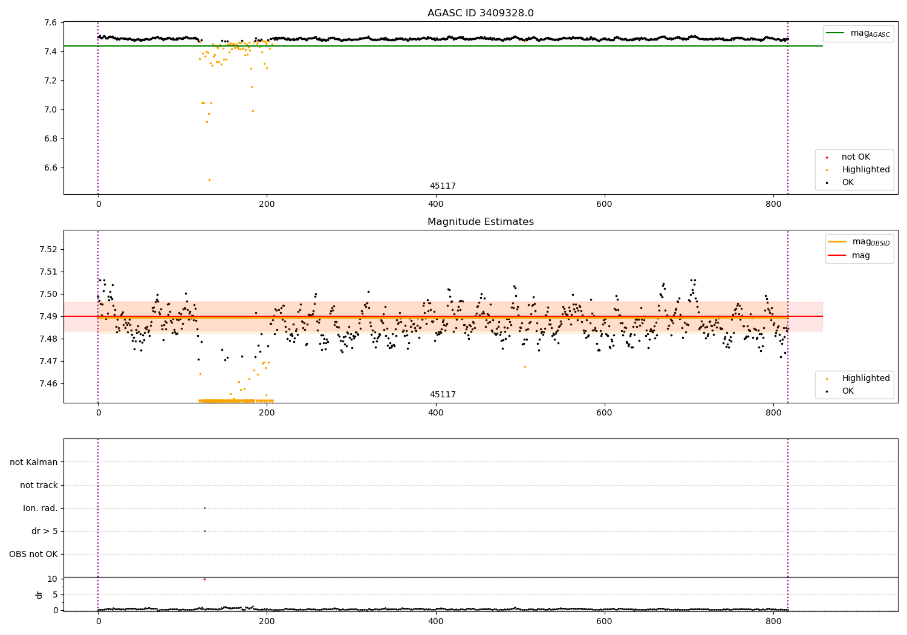Select the orange mag OBSID legend entry
Viewport: 907px width, 635px height.
(859, 242)
